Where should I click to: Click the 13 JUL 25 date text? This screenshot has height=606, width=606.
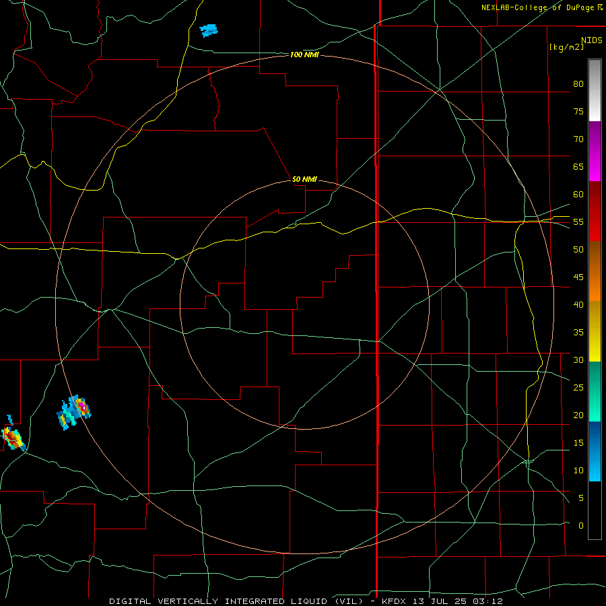[x=440, y=601]
